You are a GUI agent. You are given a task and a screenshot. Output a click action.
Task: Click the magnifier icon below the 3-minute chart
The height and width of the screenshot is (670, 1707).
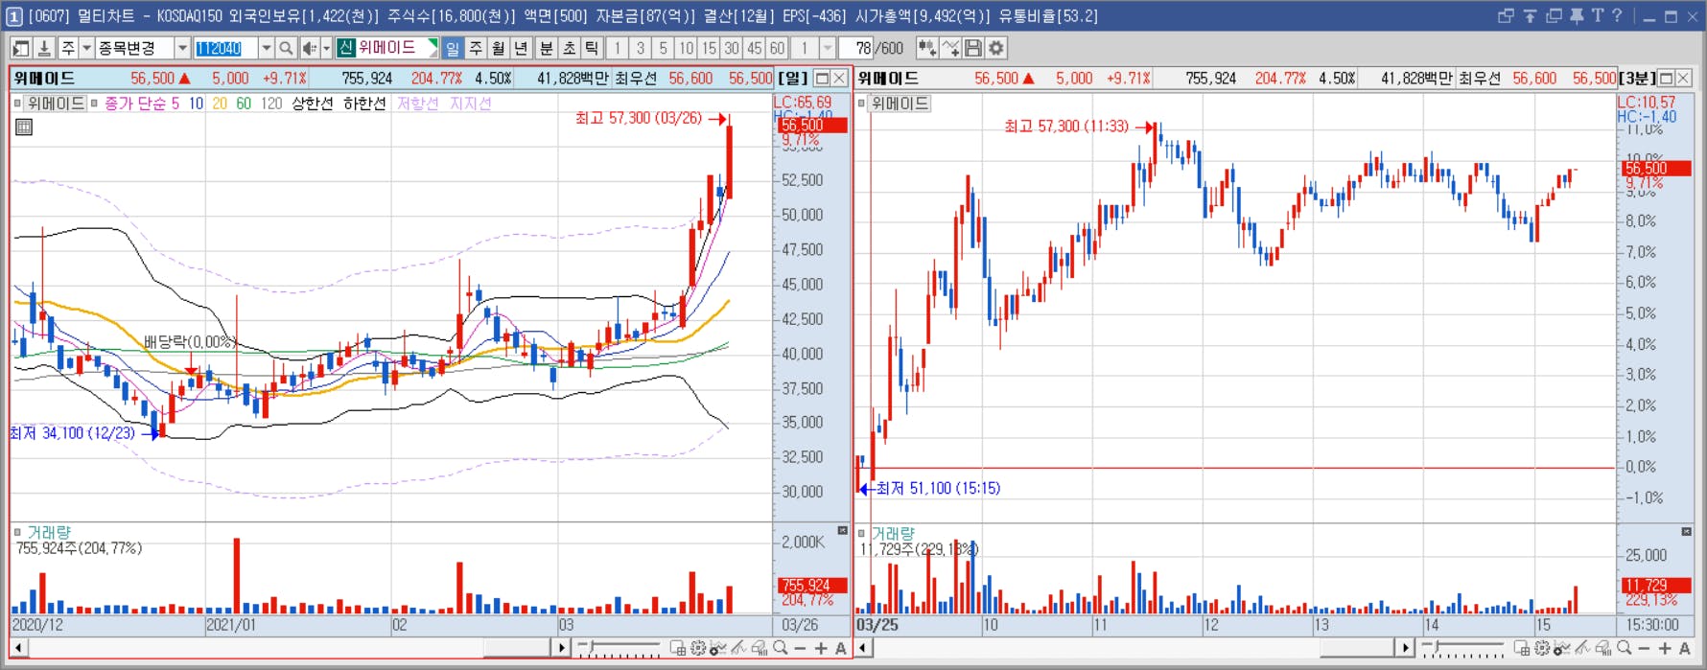(x=1624, y=649)
